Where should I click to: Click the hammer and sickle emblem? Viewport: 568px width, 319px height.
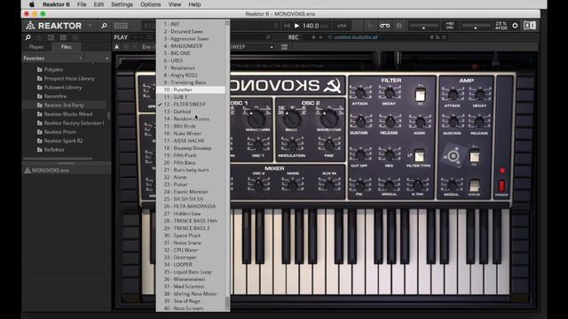tap(332, 85)
